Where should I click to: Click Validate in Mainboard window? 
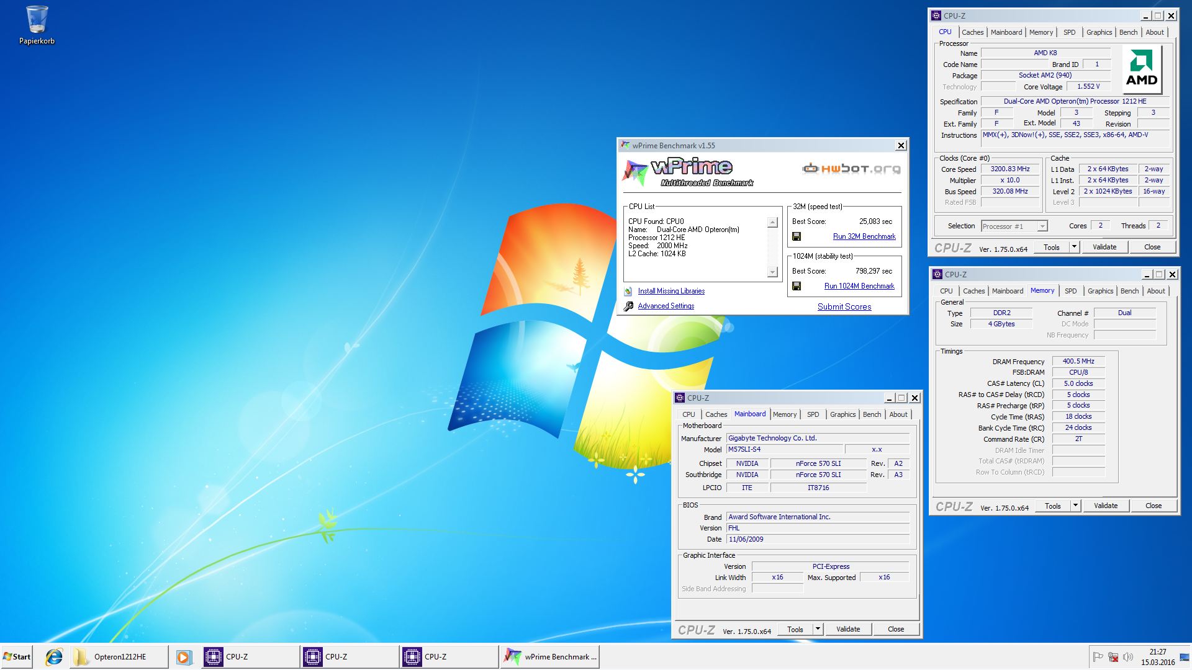pyautogui.click(x=848, y=629)
